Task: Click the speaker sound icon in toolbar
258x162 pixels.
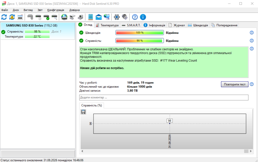Action: (125, 17)
